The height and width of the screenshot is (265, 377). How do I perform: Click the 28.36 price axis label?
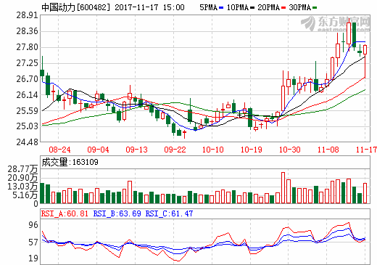(x=28, y=31)
